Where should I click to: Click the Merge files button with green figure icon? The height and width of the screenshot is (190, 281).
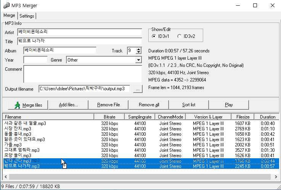point(28,105)
